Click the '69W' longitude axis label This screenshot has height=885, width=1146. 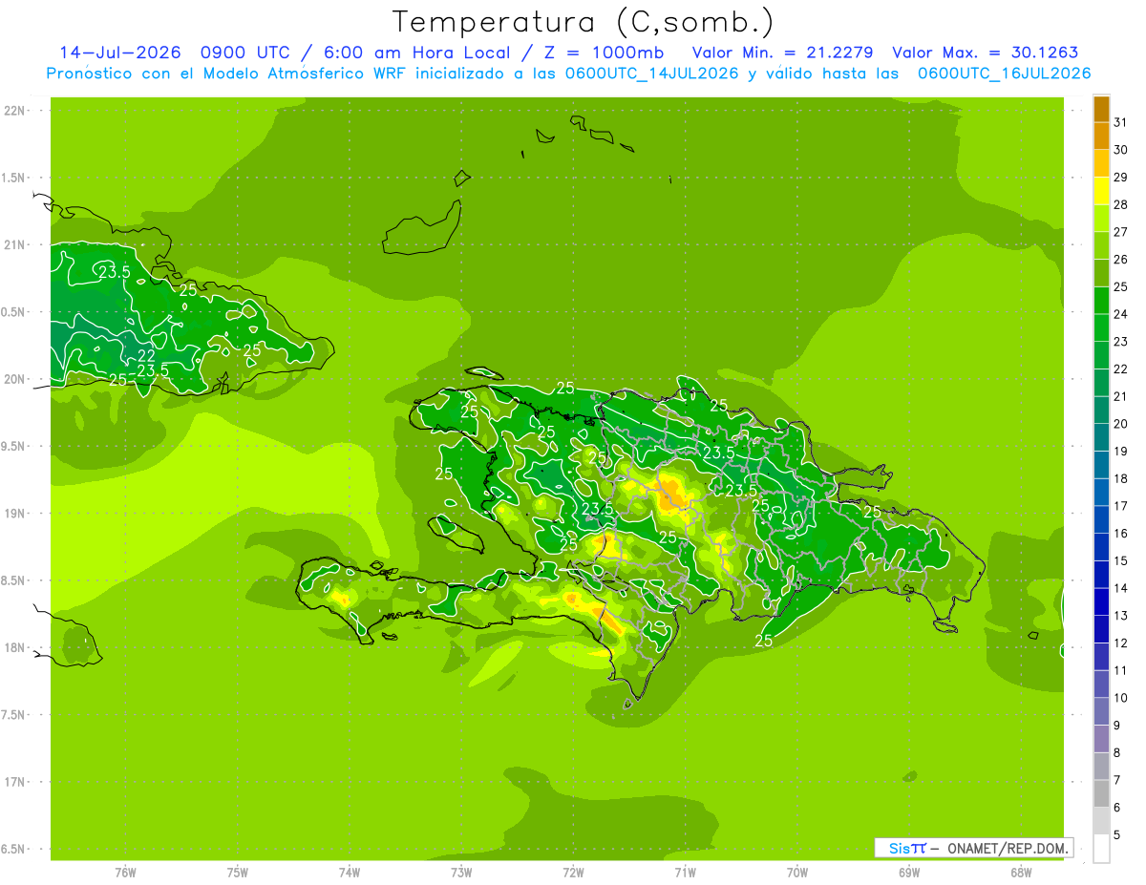pyautogui.click(x=909, y=873)
